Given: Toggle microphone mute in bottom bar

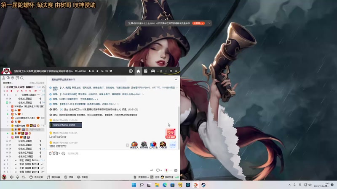Looking at the screenshot, I should (x=18, y=177).
